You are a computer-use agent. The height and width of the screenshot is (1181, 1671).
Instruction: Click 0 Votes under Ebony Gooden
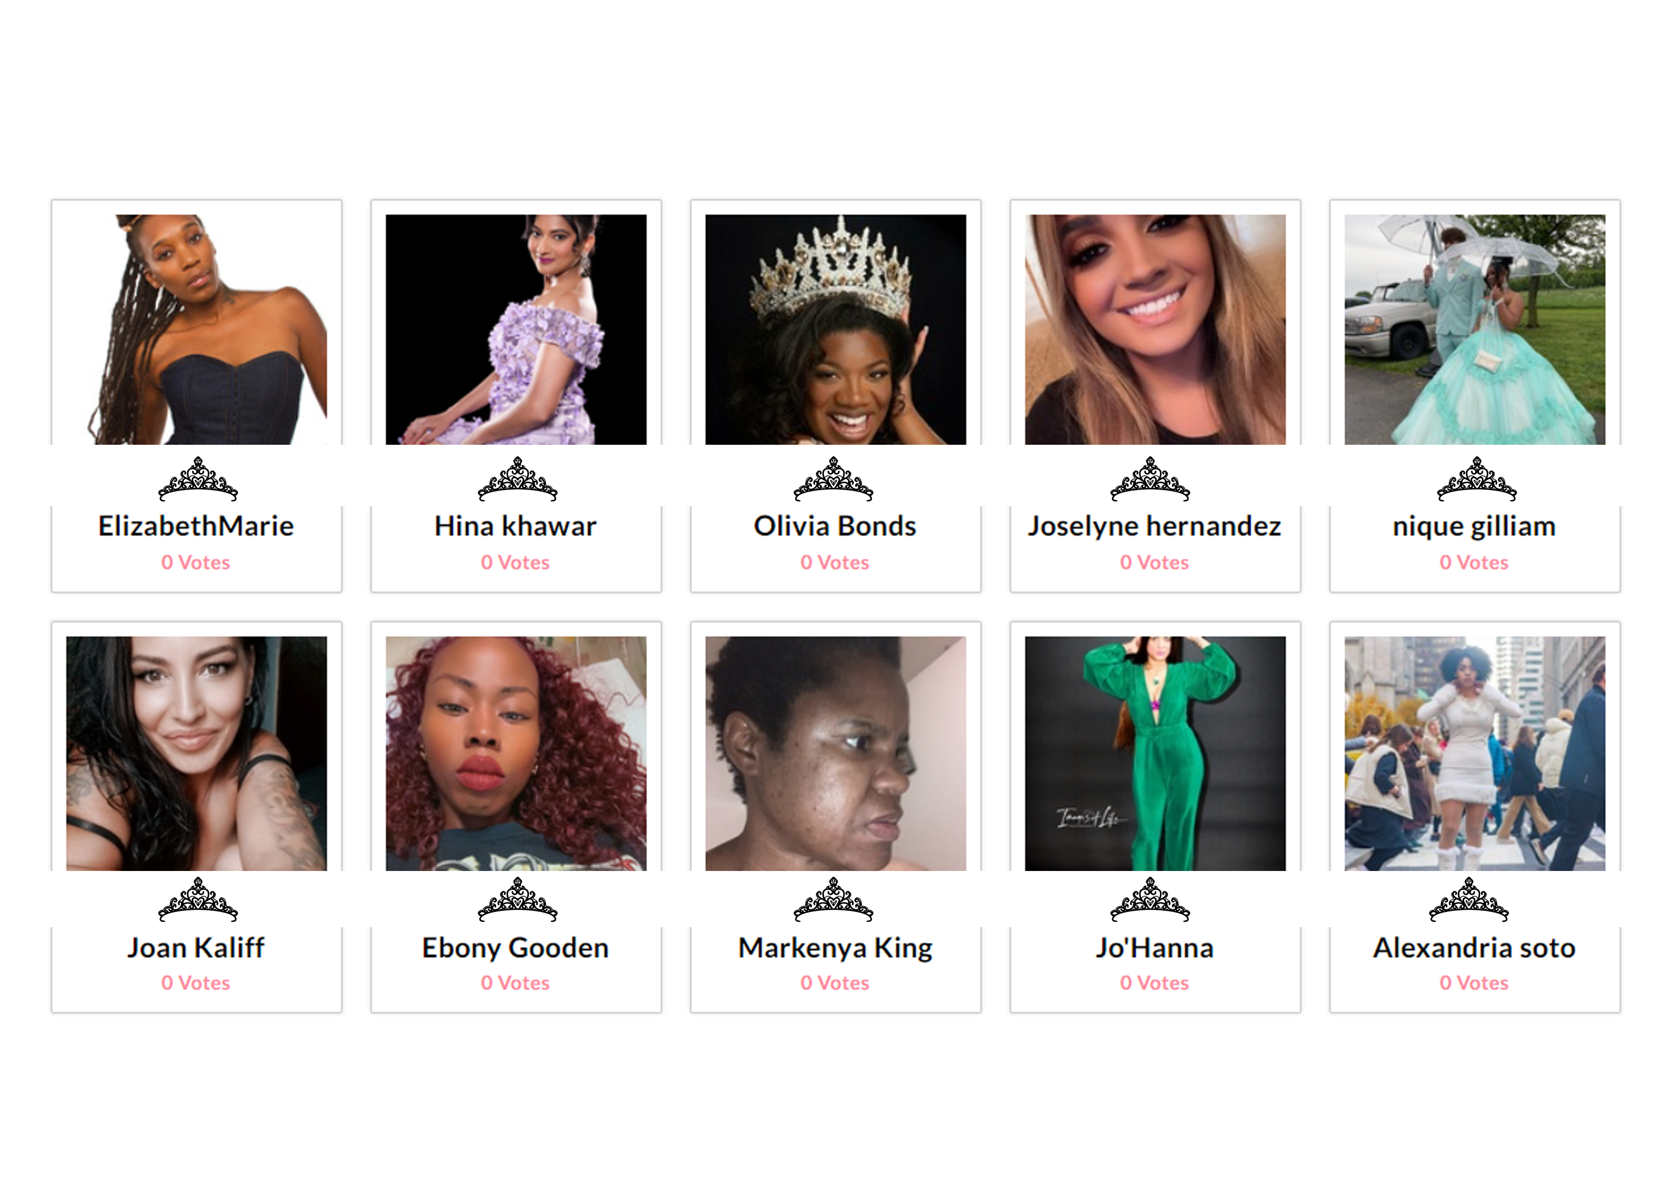[x=515, y=983]
